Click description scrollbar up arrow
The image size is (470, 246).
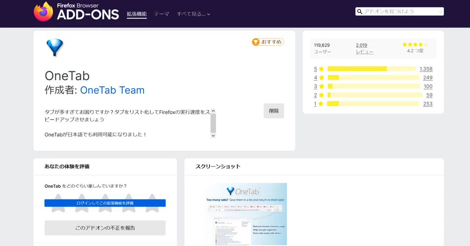(x=213, y=111)
